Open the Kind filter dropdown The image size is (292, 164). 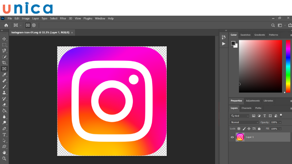(x=239, y=116)
